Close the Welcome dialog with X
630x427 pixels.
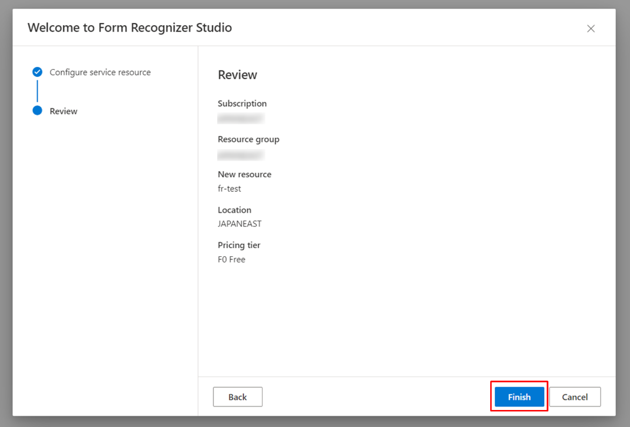pyautogui.click(x=591, y=29)
